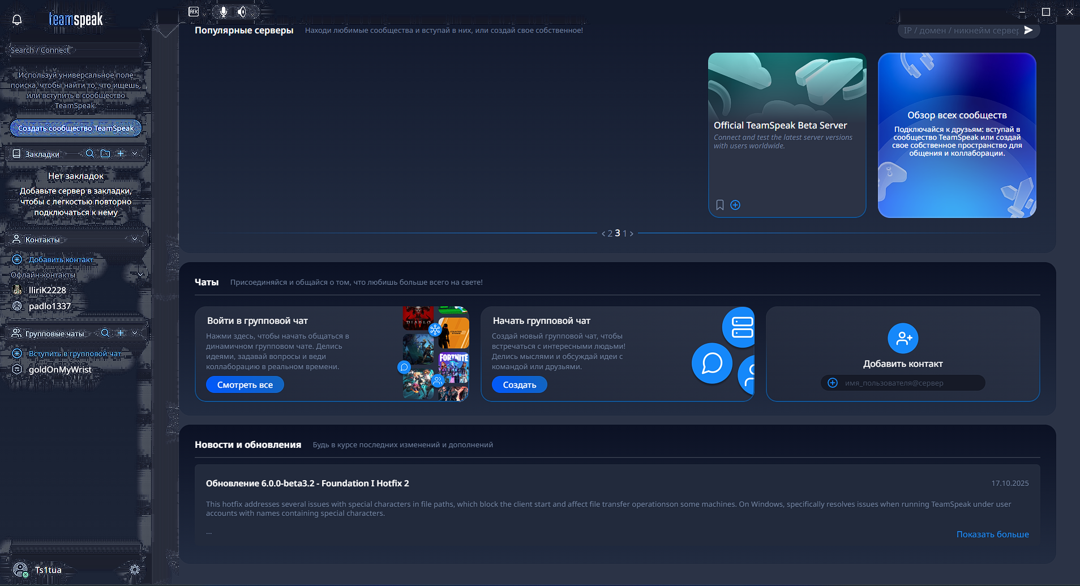Click the connect arrow beside server address
The width and height of the screenshot is (1080, 586).
click(x=1028, y=30)
